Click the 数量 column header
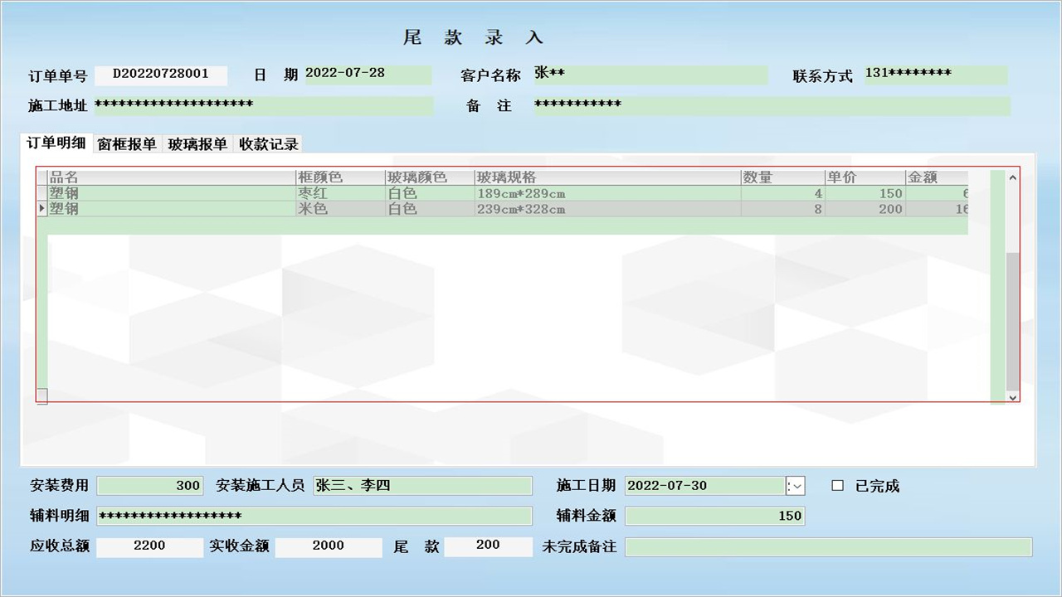Viewport: 1062px width, 597px height. [x=780, y=177]
